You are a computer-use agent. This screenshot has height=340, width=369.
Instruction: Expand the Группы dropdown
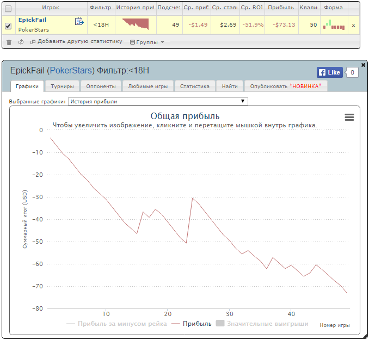(x=147, y=42)
